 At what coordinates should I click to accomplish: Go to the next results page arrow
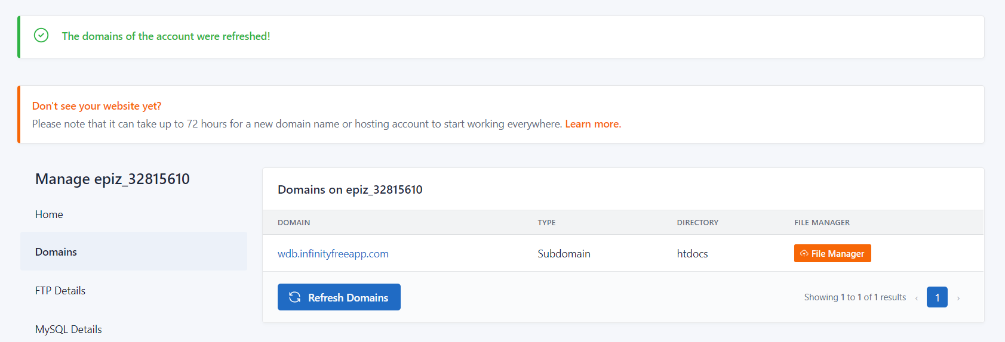[x=958, y=298]
